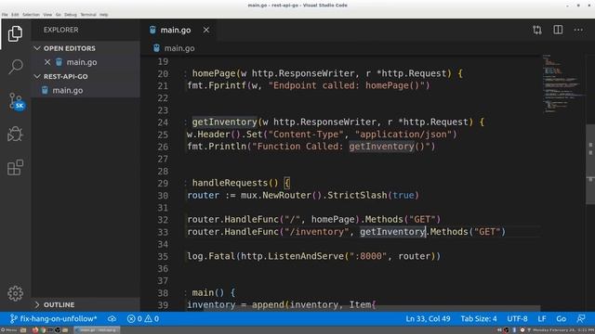Synchronize changes via cloud icon in status bar
Image resolution: width=595 pixels, height=334 pixels.
[112, 318]
